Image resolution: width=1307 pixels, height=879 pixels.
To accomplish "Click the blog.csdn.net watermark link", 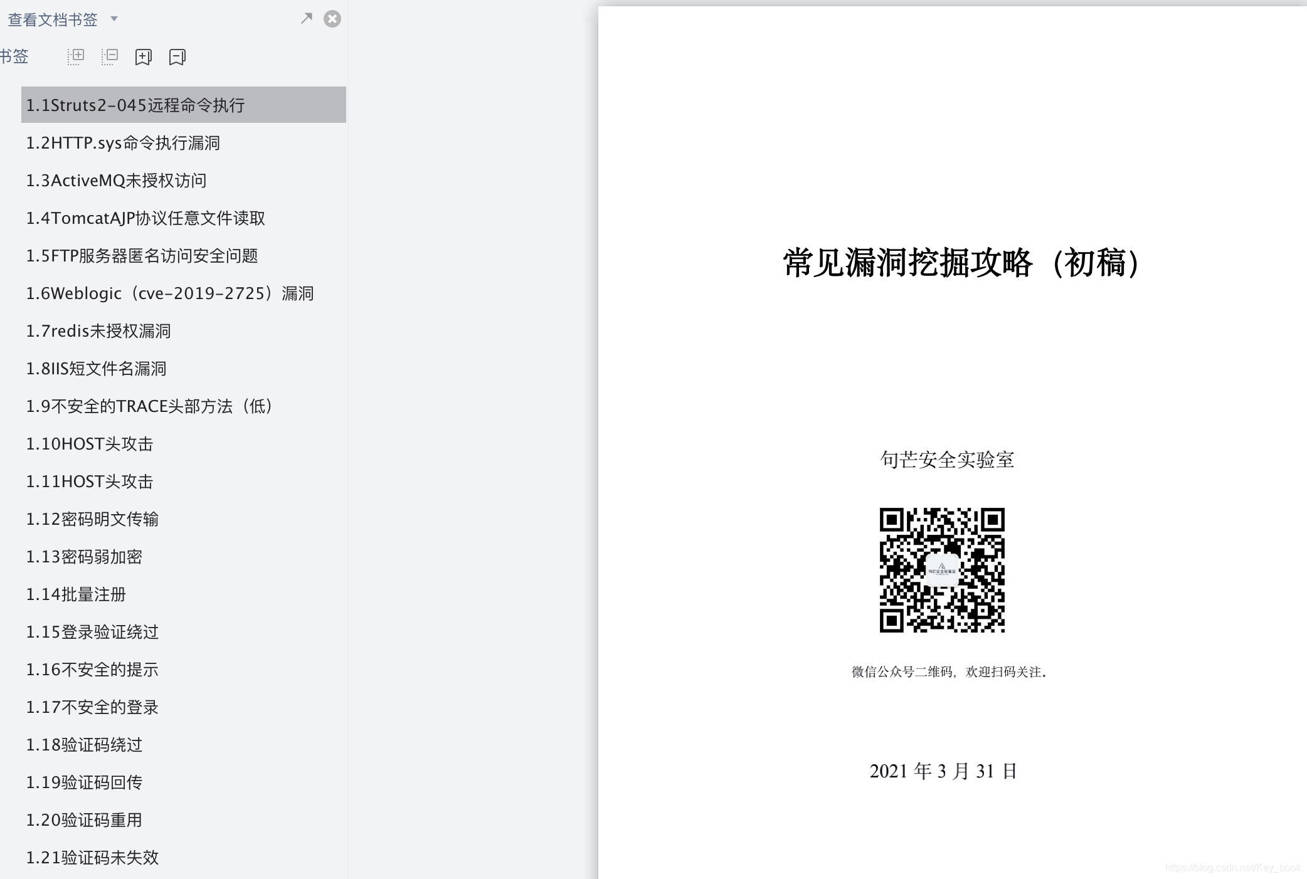I will click(x=1236, y=870).
